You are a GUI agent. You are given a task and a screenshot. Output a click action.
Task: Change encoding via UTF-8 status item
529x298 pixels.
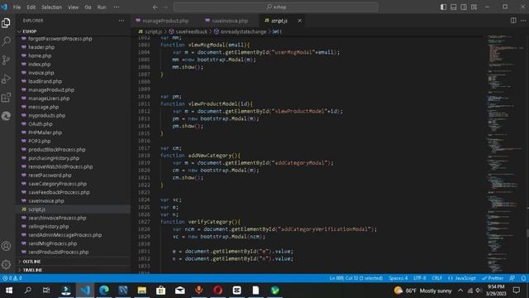(420, 278)
